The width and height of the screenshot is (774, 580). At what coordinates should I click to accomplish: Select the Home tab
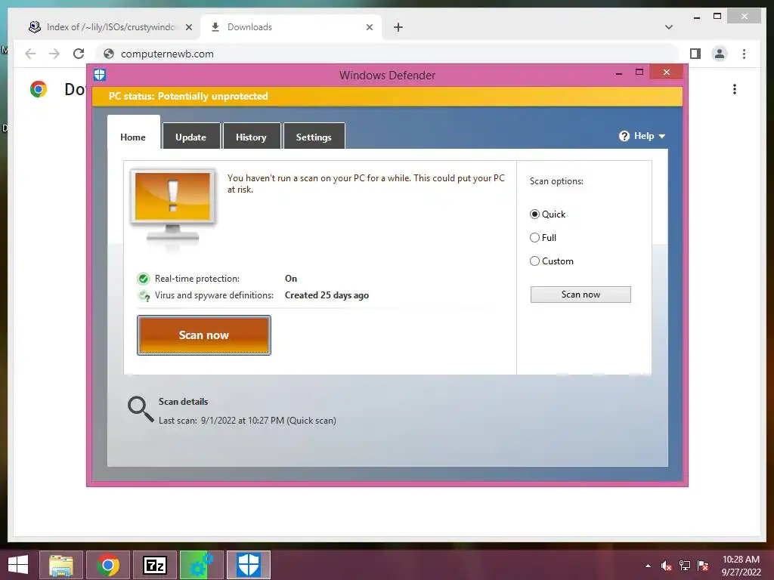point(133,133)
